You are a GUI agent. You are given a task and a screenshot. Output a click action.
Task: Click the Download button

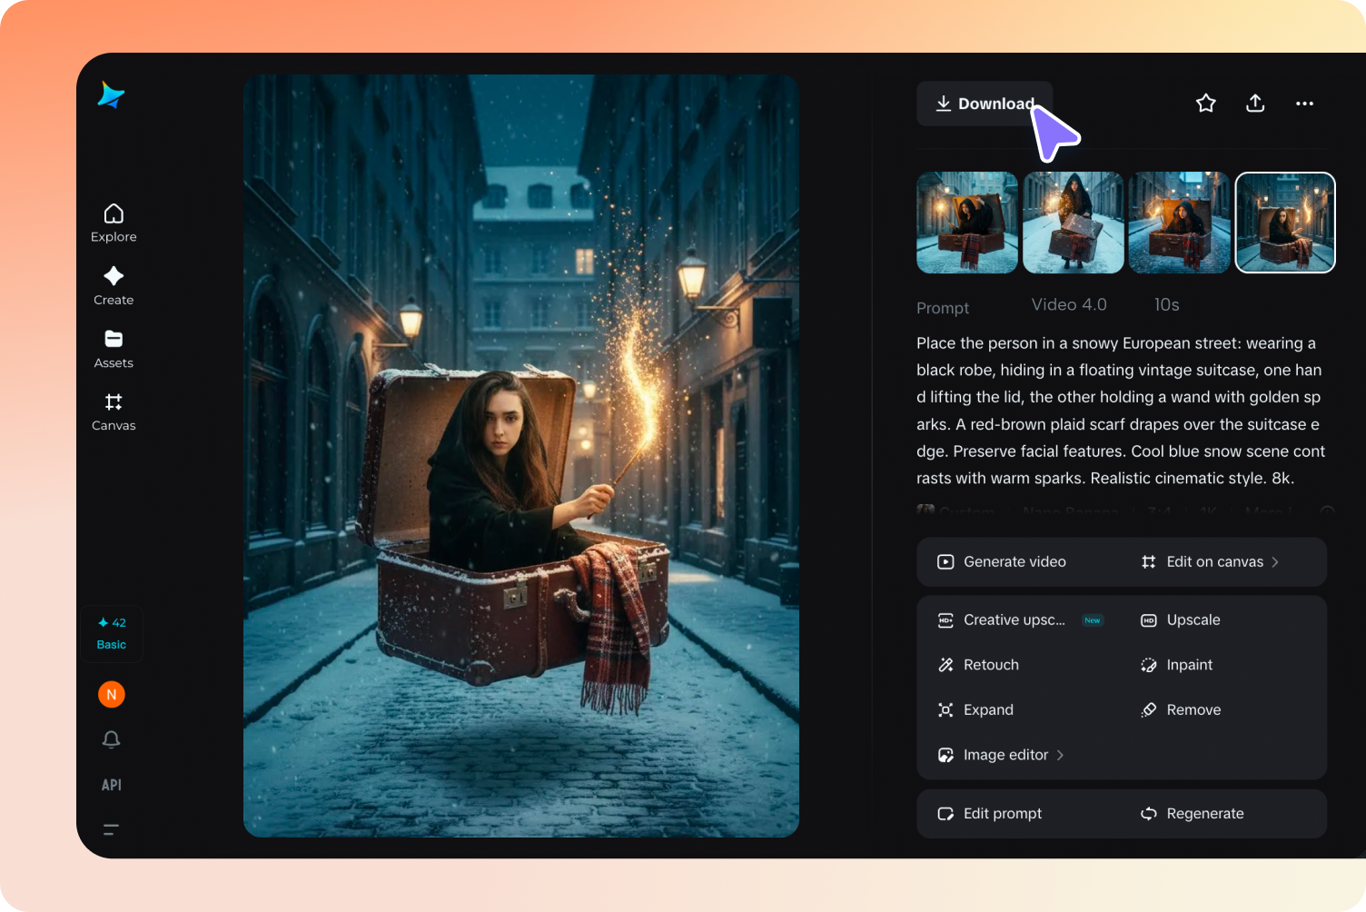click(985, 103)
